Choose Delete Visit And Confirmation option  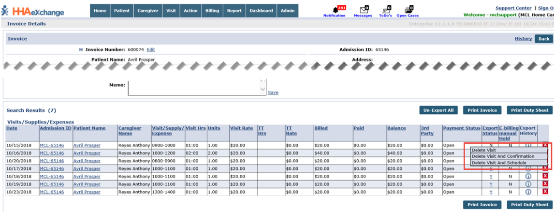coord(503,156)
